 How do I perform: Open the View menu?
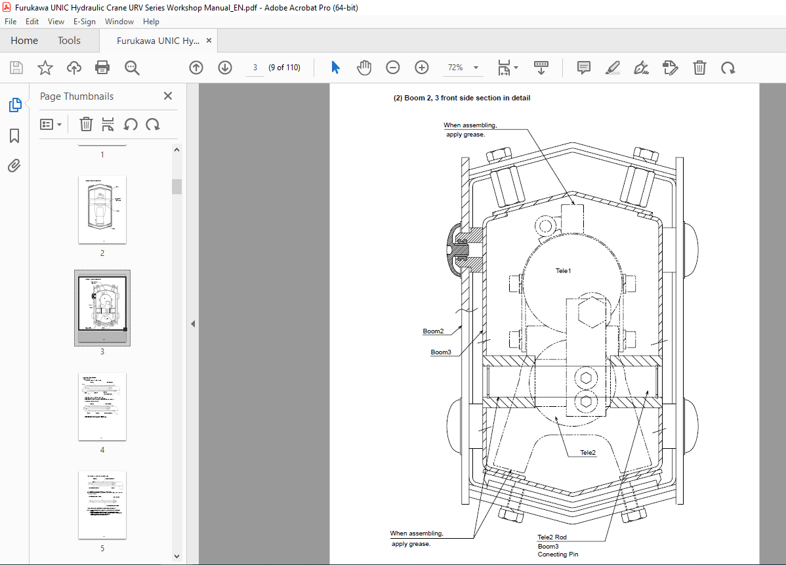[x=56, y=22]
